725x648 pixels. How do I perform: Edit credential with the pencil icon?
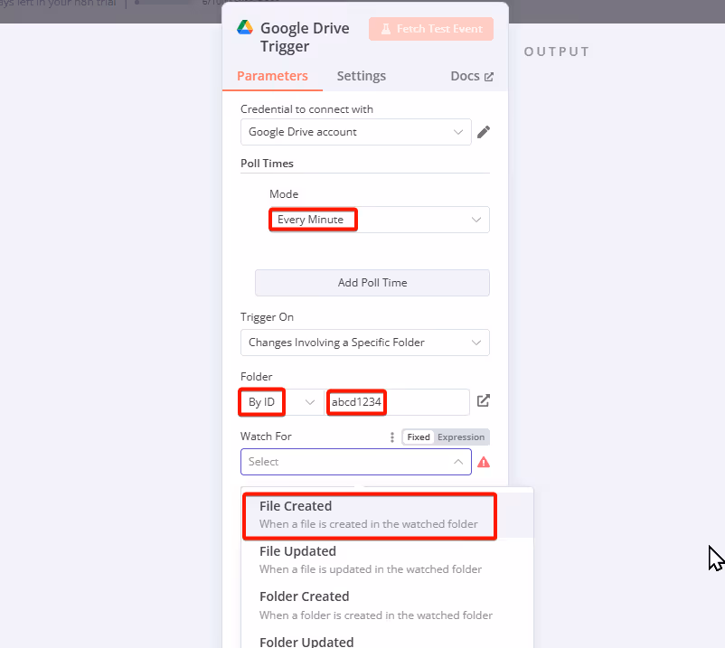484,132
